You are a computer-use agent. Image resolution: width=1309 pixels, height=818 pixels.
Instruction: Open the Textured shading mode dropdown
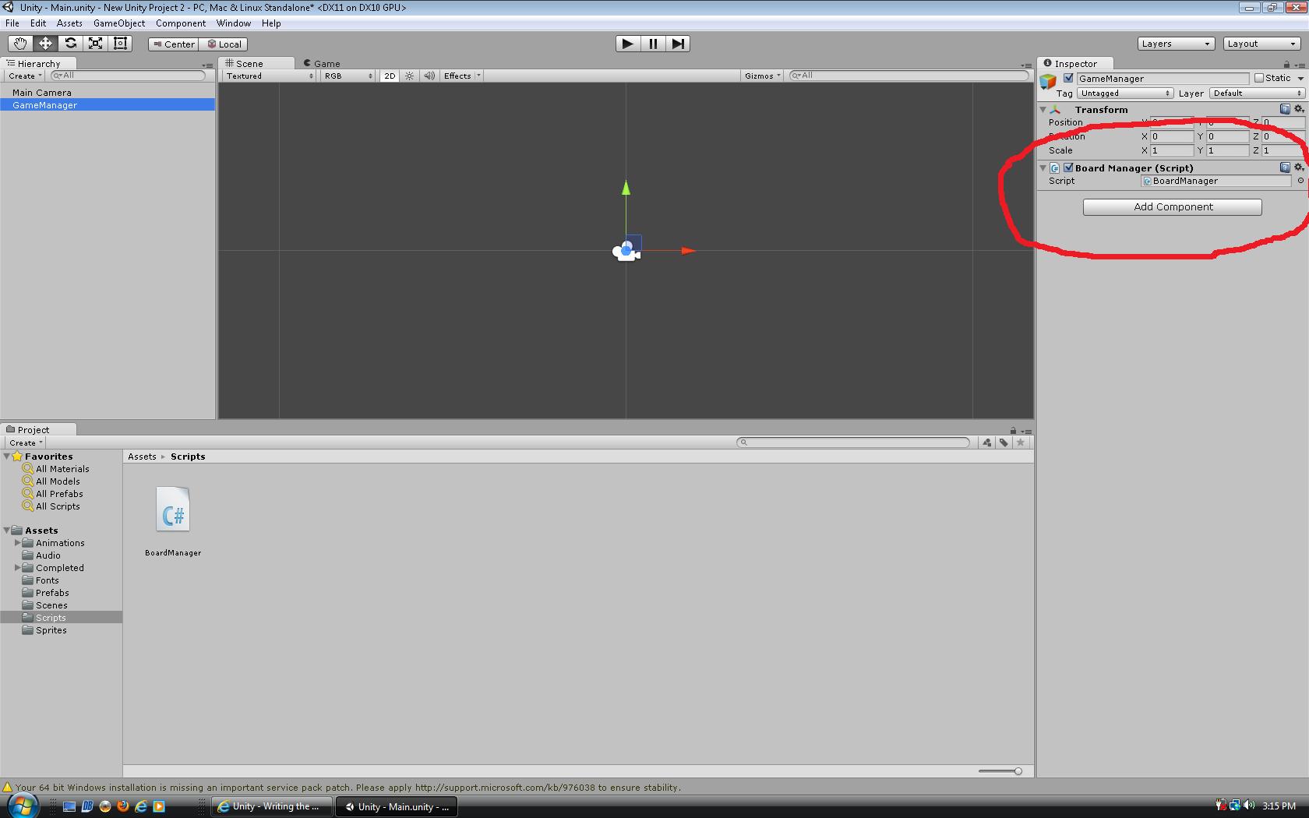click(268, 76)
